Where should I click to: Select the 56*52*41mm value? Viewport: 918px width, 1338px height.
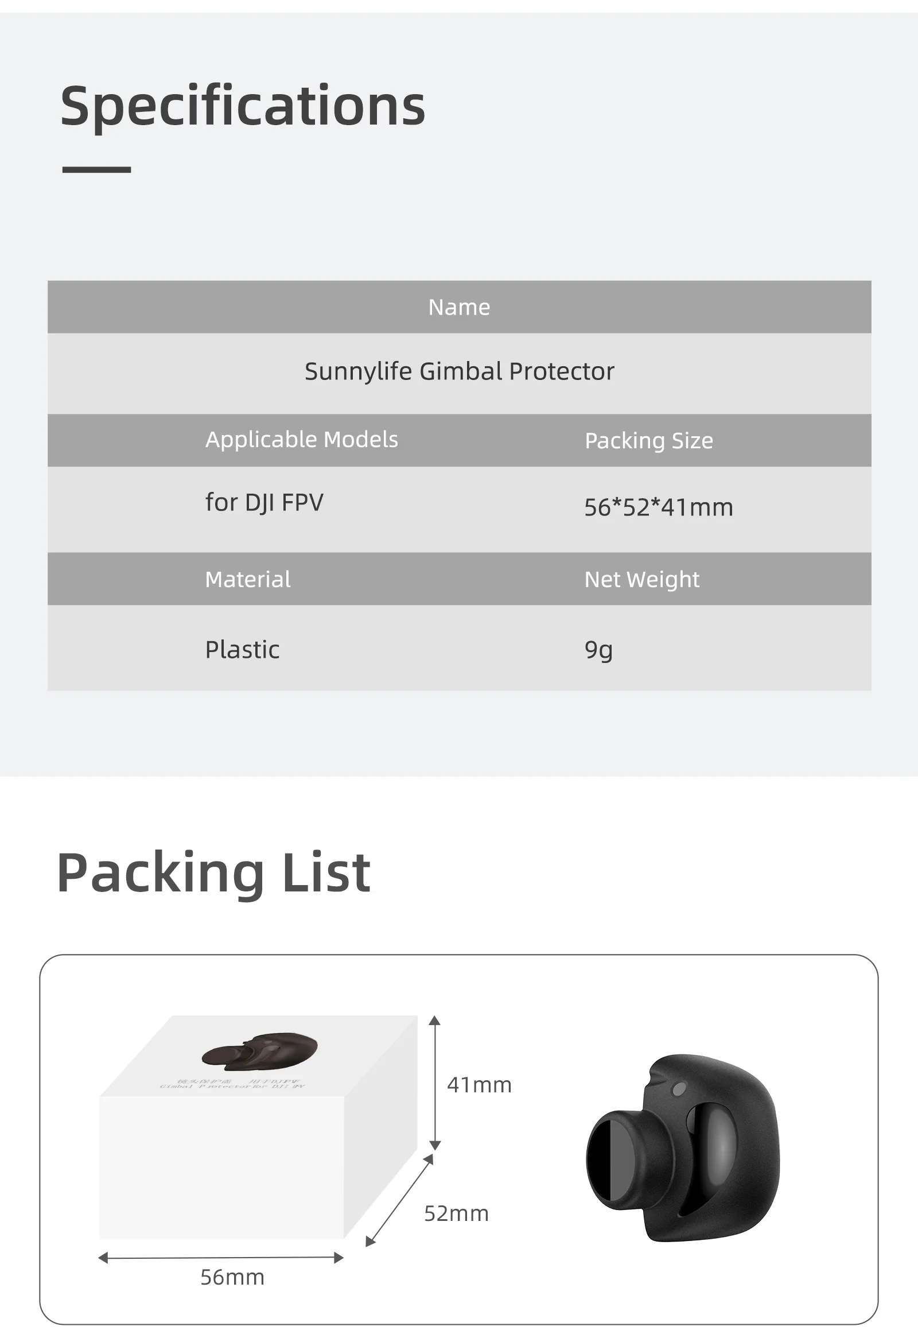pos(659,507)
